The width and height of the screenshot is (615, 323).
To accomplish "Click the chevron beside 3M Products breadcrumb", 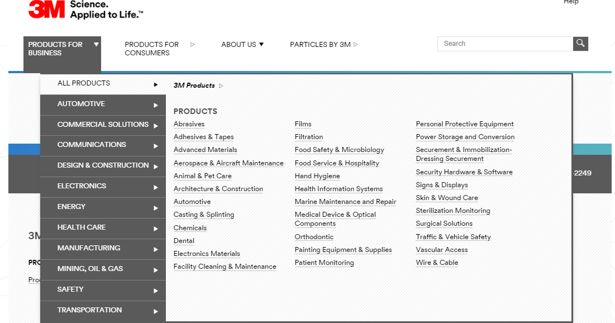I will tap(221, 85).
